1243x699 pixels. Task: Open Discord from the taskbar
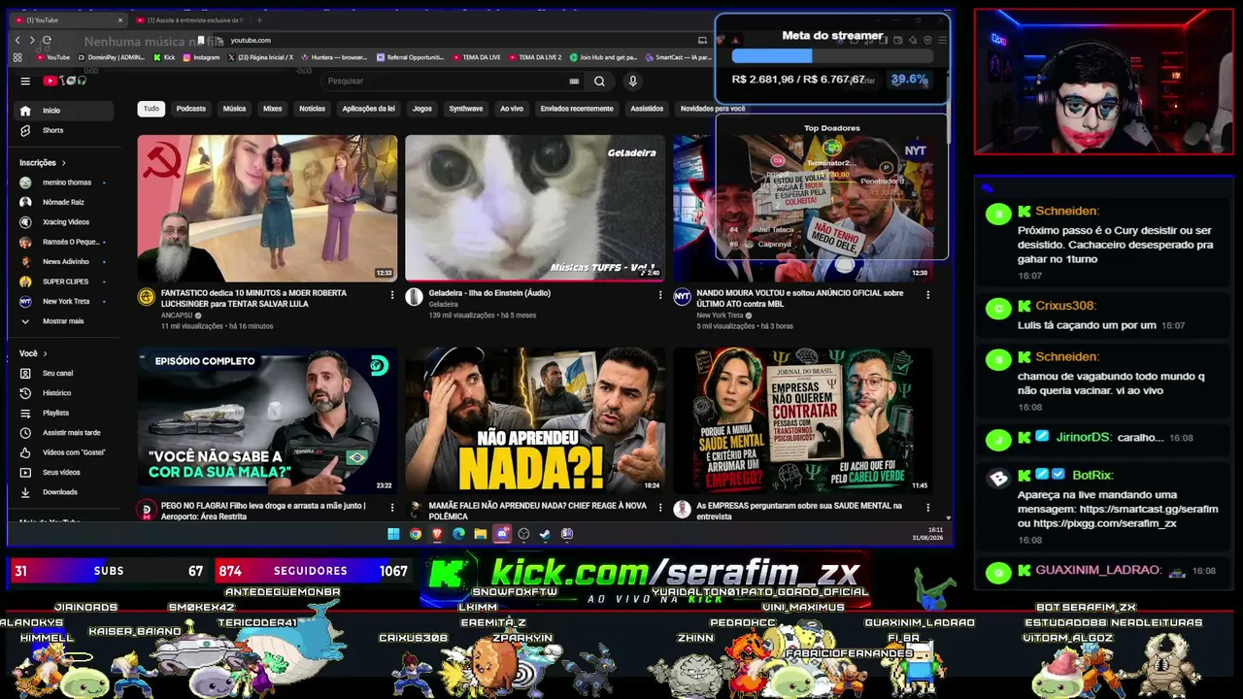point(502,534)
